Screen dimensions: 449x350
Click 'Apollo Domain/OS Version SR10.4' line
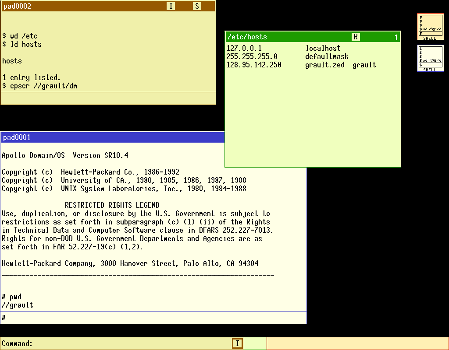point(65,155)
